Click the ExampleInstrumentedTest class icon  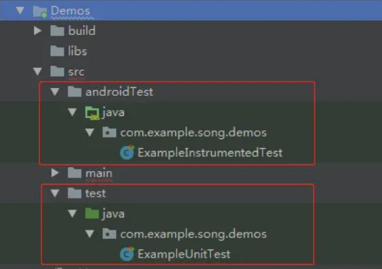(x=127, y=152)
